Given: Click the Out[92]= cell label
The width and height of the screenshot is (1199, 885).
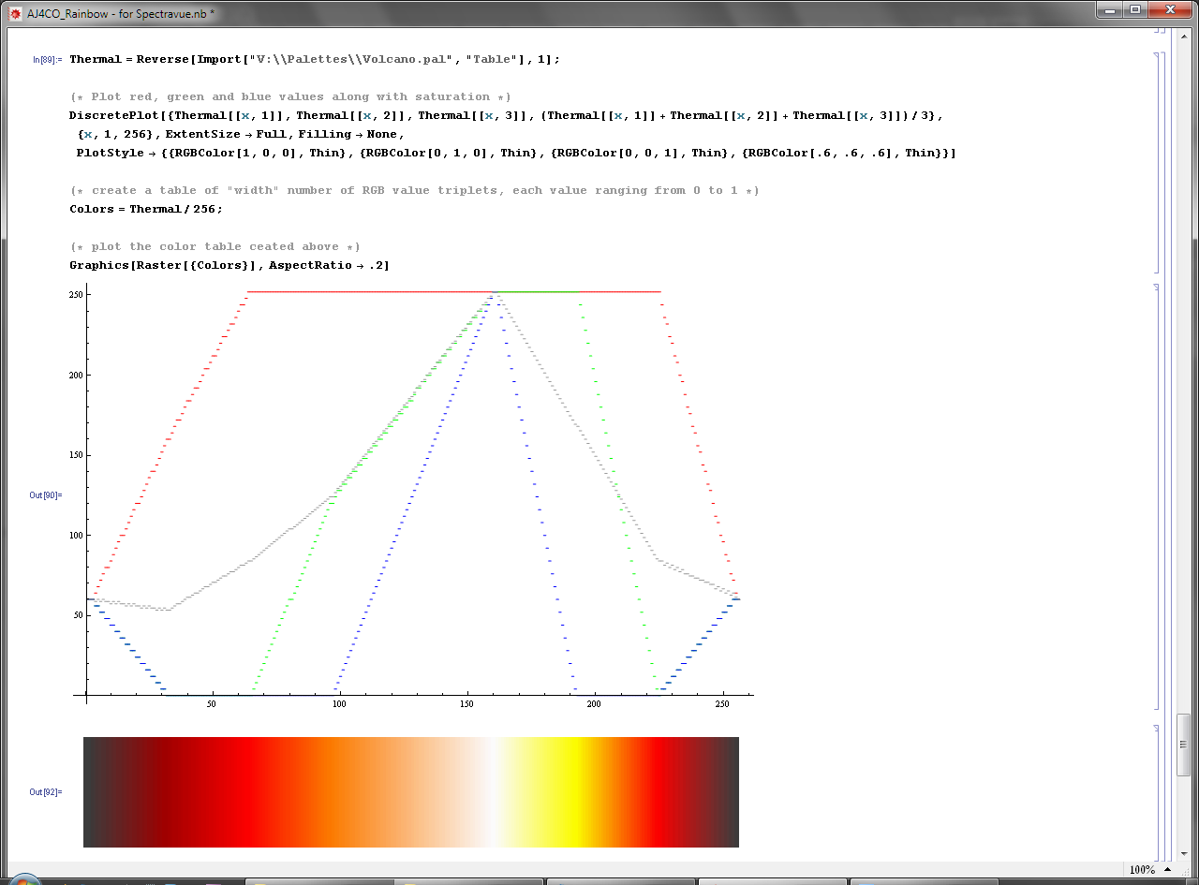Looking at the screenshot, I should coord(45,791).
